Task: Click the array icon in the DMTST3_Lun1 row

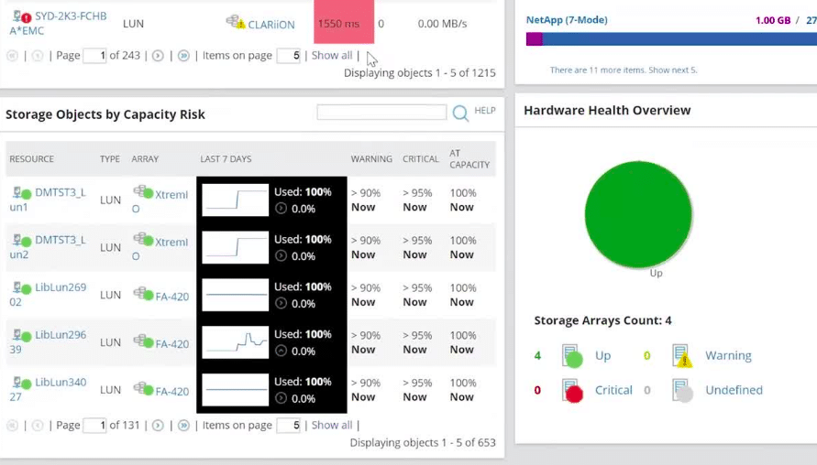Action: tap(143, 192)
